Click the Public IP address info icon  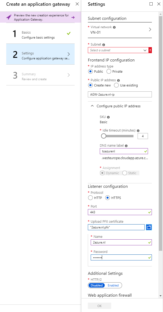118,80
